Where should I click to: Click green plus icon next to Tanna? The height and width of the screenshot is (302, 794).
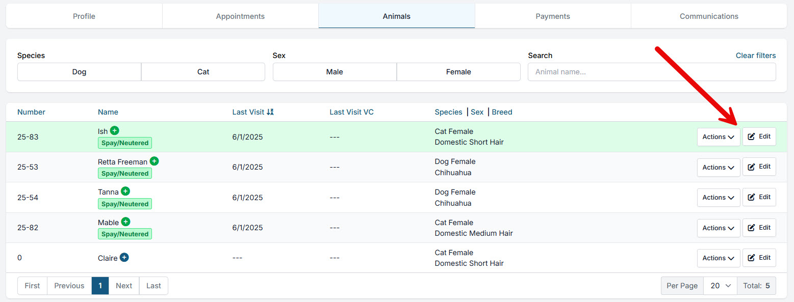tap(125, 191)
